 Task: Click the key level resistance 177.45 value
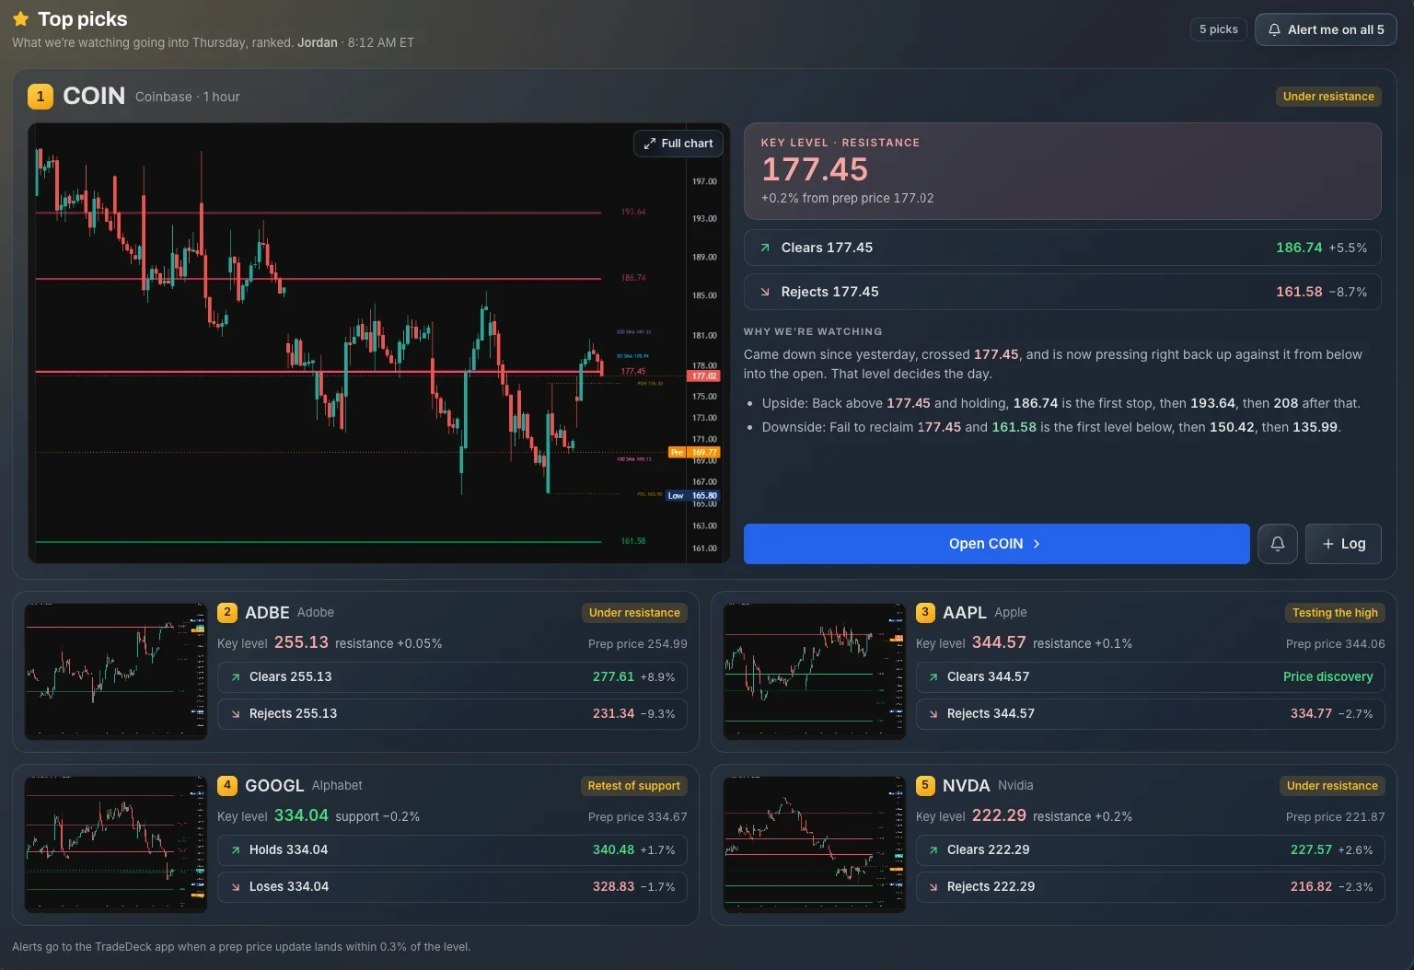815,169
